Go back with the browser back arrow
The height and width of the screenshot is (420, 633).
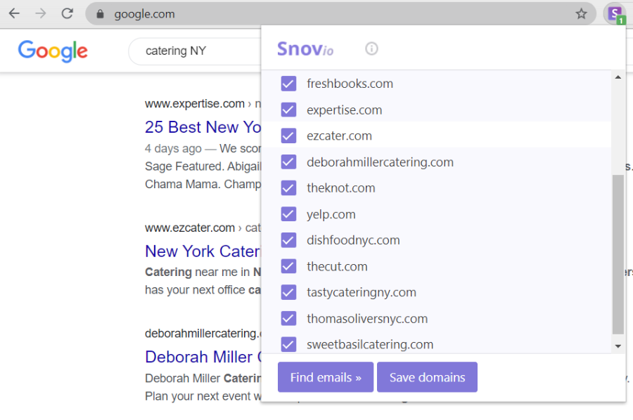14,14
